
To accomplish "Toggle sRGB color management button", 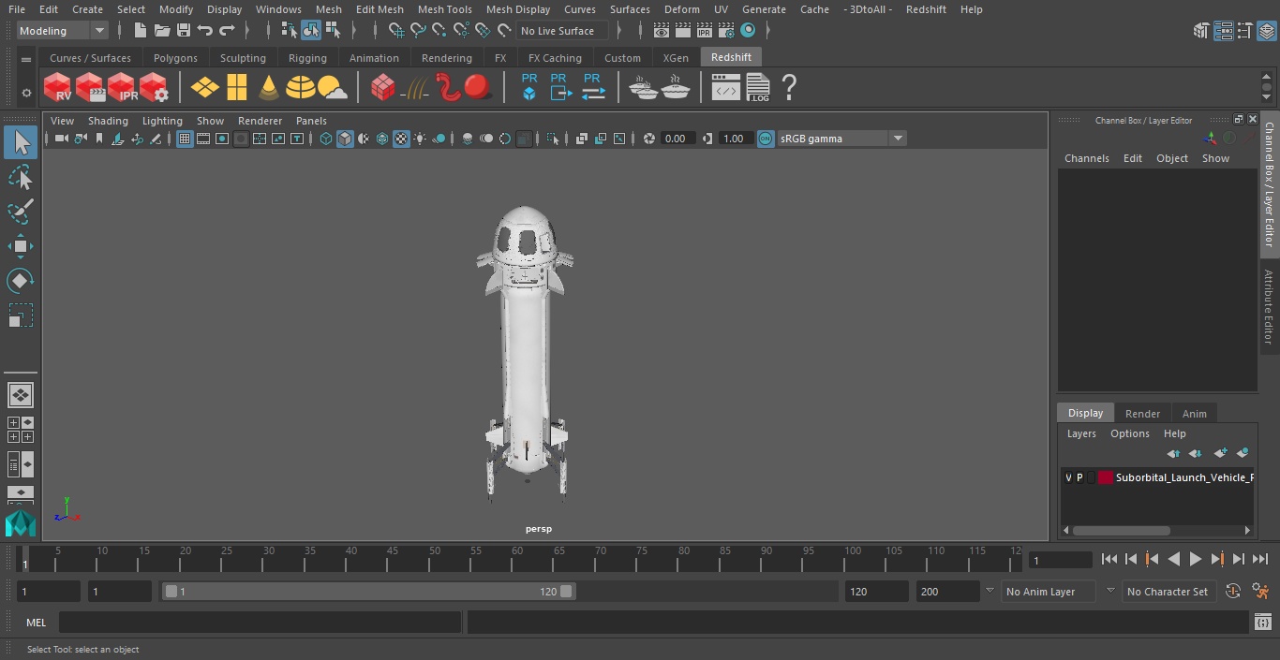I will (x=766, y=139).
